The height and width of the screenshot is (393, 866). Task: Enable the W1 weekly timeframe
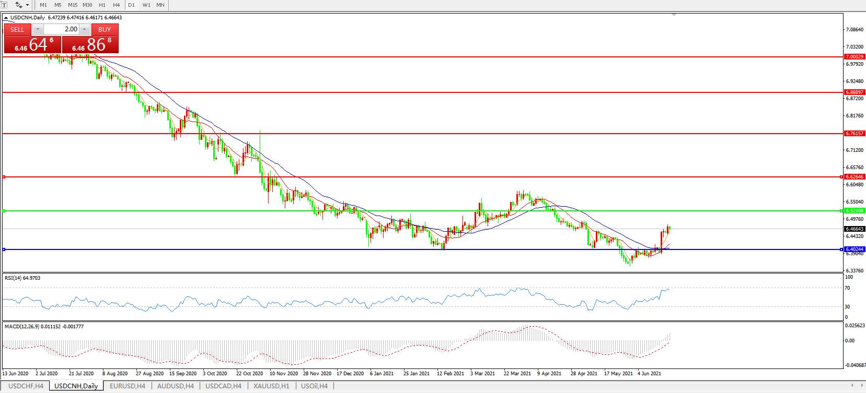click(146, 5)
